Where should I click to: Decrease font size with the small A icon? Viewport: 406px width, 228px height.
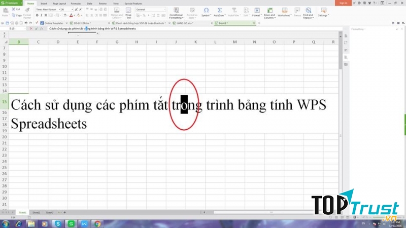81,10
